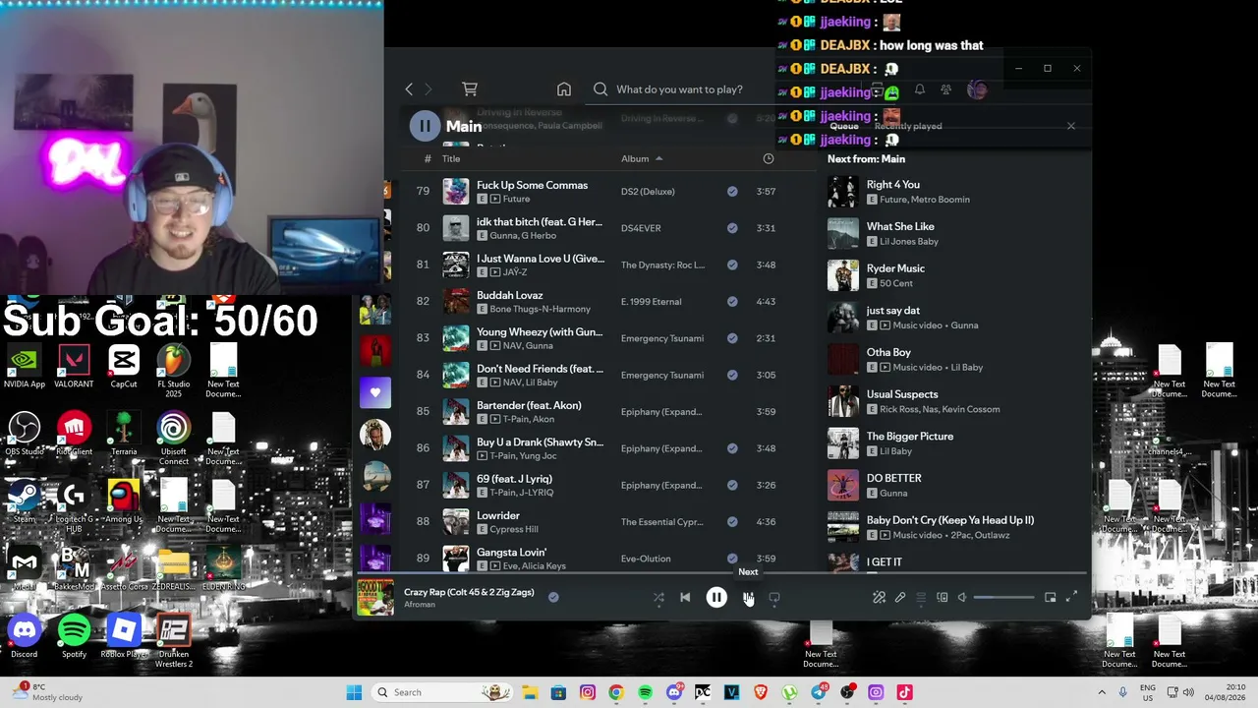
Task: Click the Windows taskbar Search box
Action: [x=443, y=692]
